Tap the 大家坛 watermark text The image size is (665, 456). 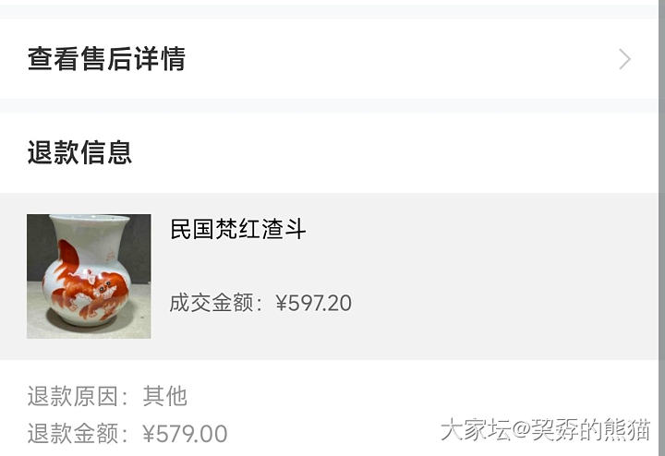[476, 429]
